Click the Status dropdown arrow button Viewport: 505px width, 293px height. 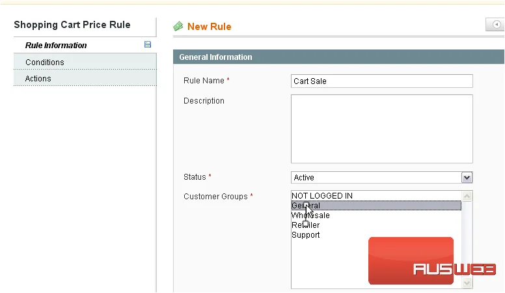(x=467, y=178)
